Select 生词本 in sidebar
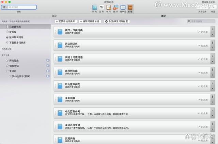The image size is (218, 144). point(25,71)
